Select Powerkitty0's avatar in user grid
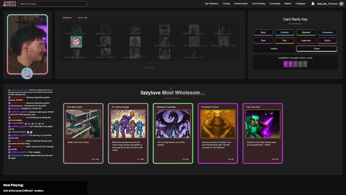This screenshot has width=346, height=195. click(194, 53)
